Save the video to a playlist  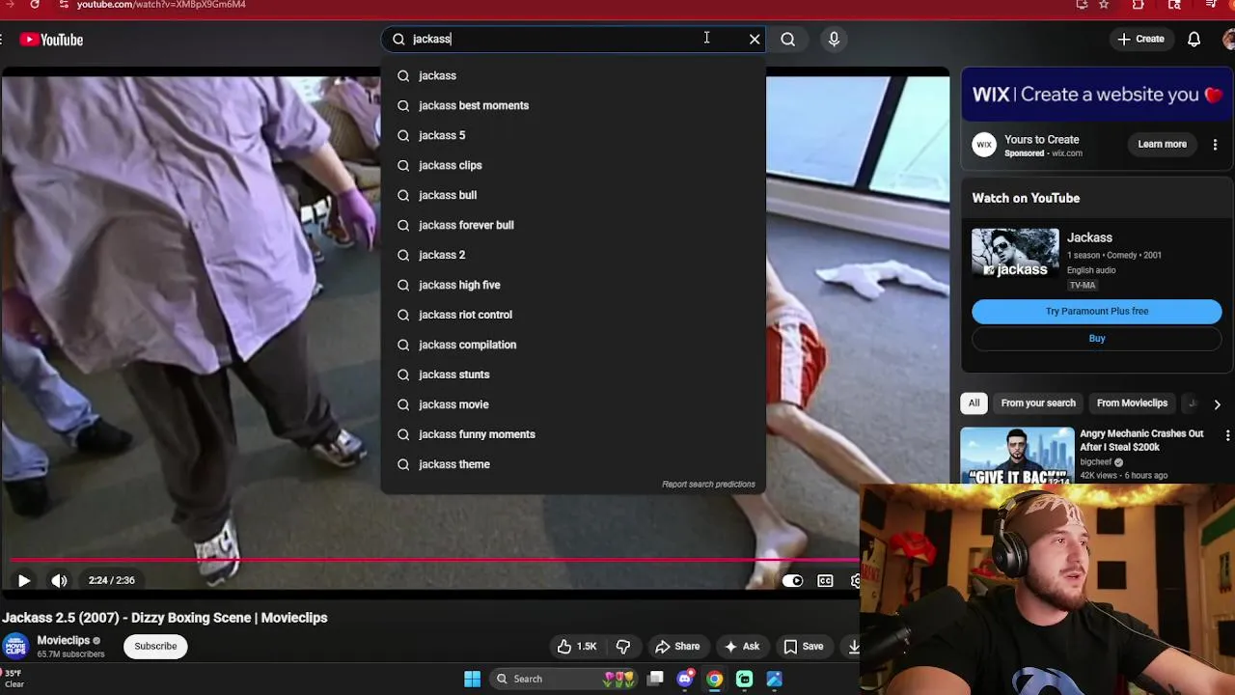[804, 647]
